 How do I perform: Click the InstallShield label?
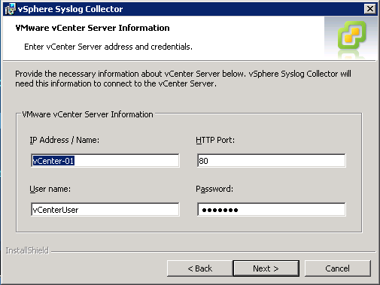[x=27, y=250]
